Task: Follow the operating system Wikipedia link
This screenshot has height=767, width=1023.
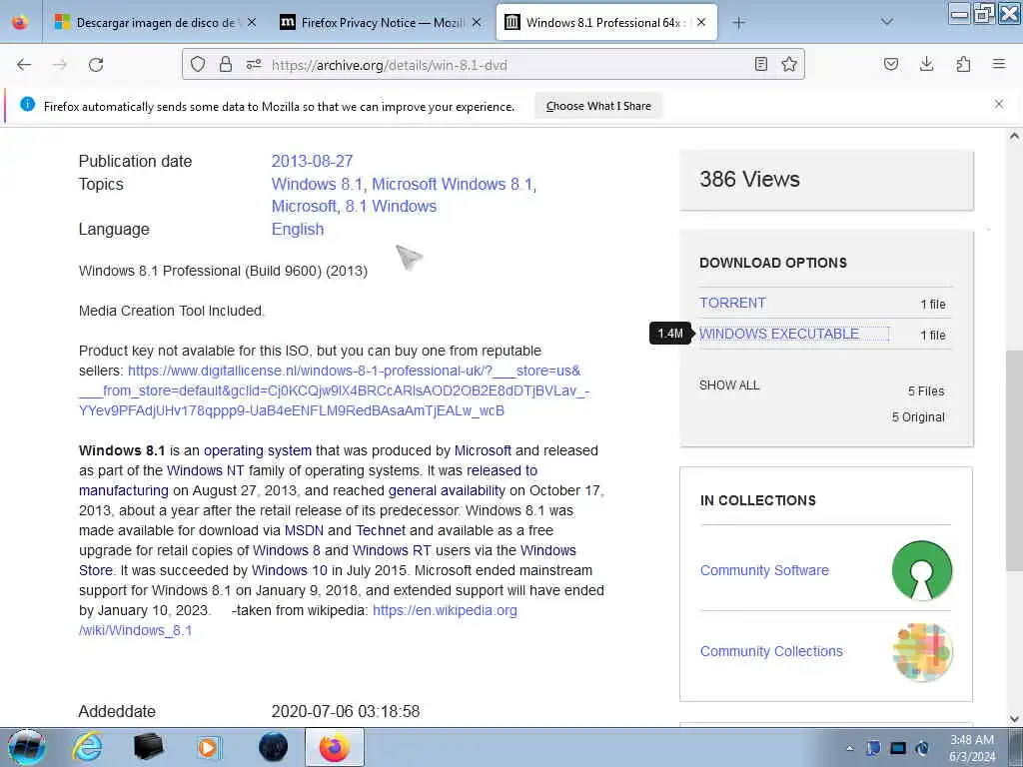Action: [258, 450]
